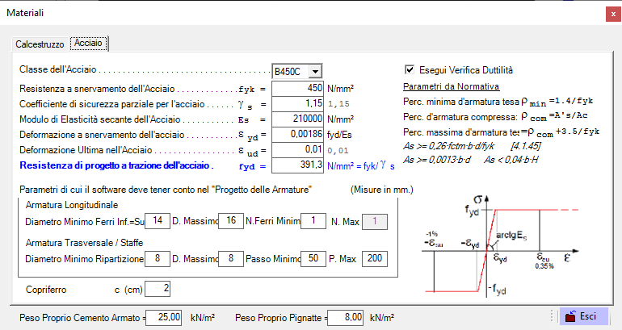This screenshot has width=622, height=330.
Task: Click the fyd design resistance field 391,3
Action: pyautogui.click(x=297, y=165)
